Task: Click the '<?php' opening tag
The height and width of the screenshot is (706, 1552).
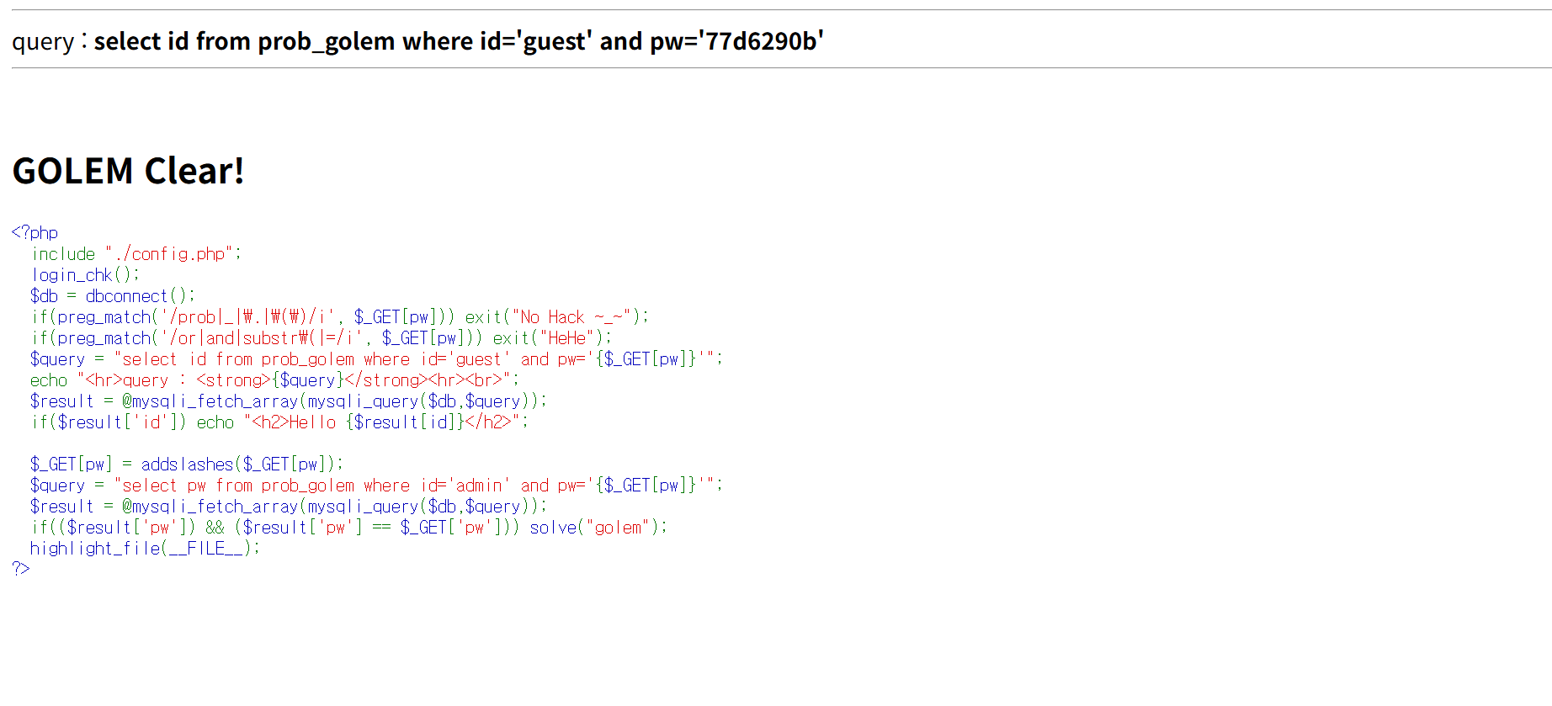Action: (35, 232)
